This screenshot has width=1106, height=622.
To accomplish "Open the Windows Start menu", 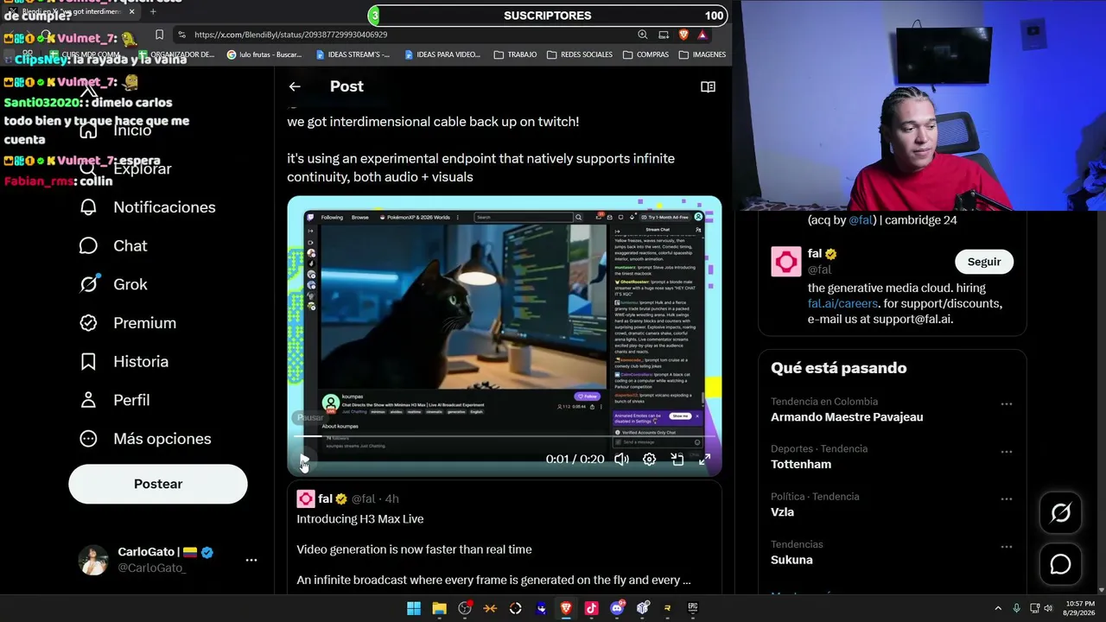I will [414, 608].
